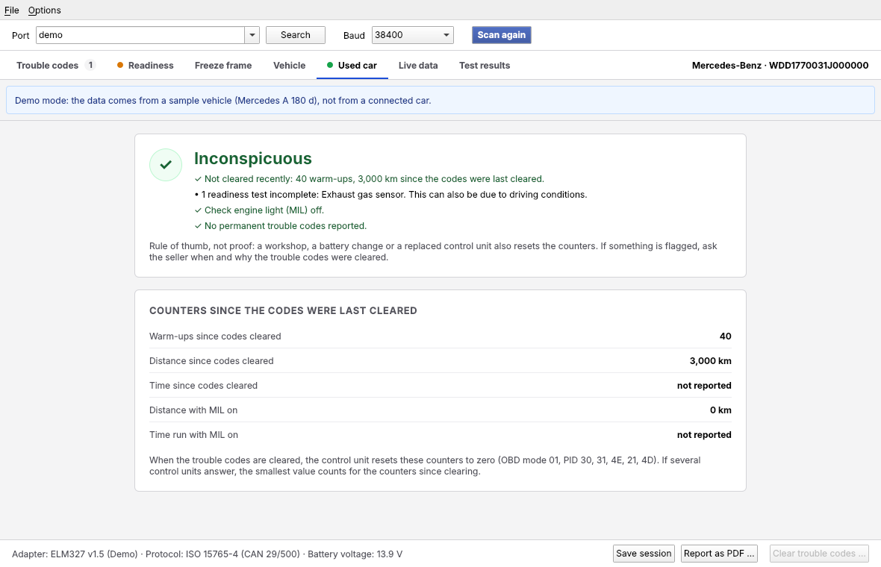Click the Search port button
The width and height of the screenshot is (881, 567).
[296, 35]
